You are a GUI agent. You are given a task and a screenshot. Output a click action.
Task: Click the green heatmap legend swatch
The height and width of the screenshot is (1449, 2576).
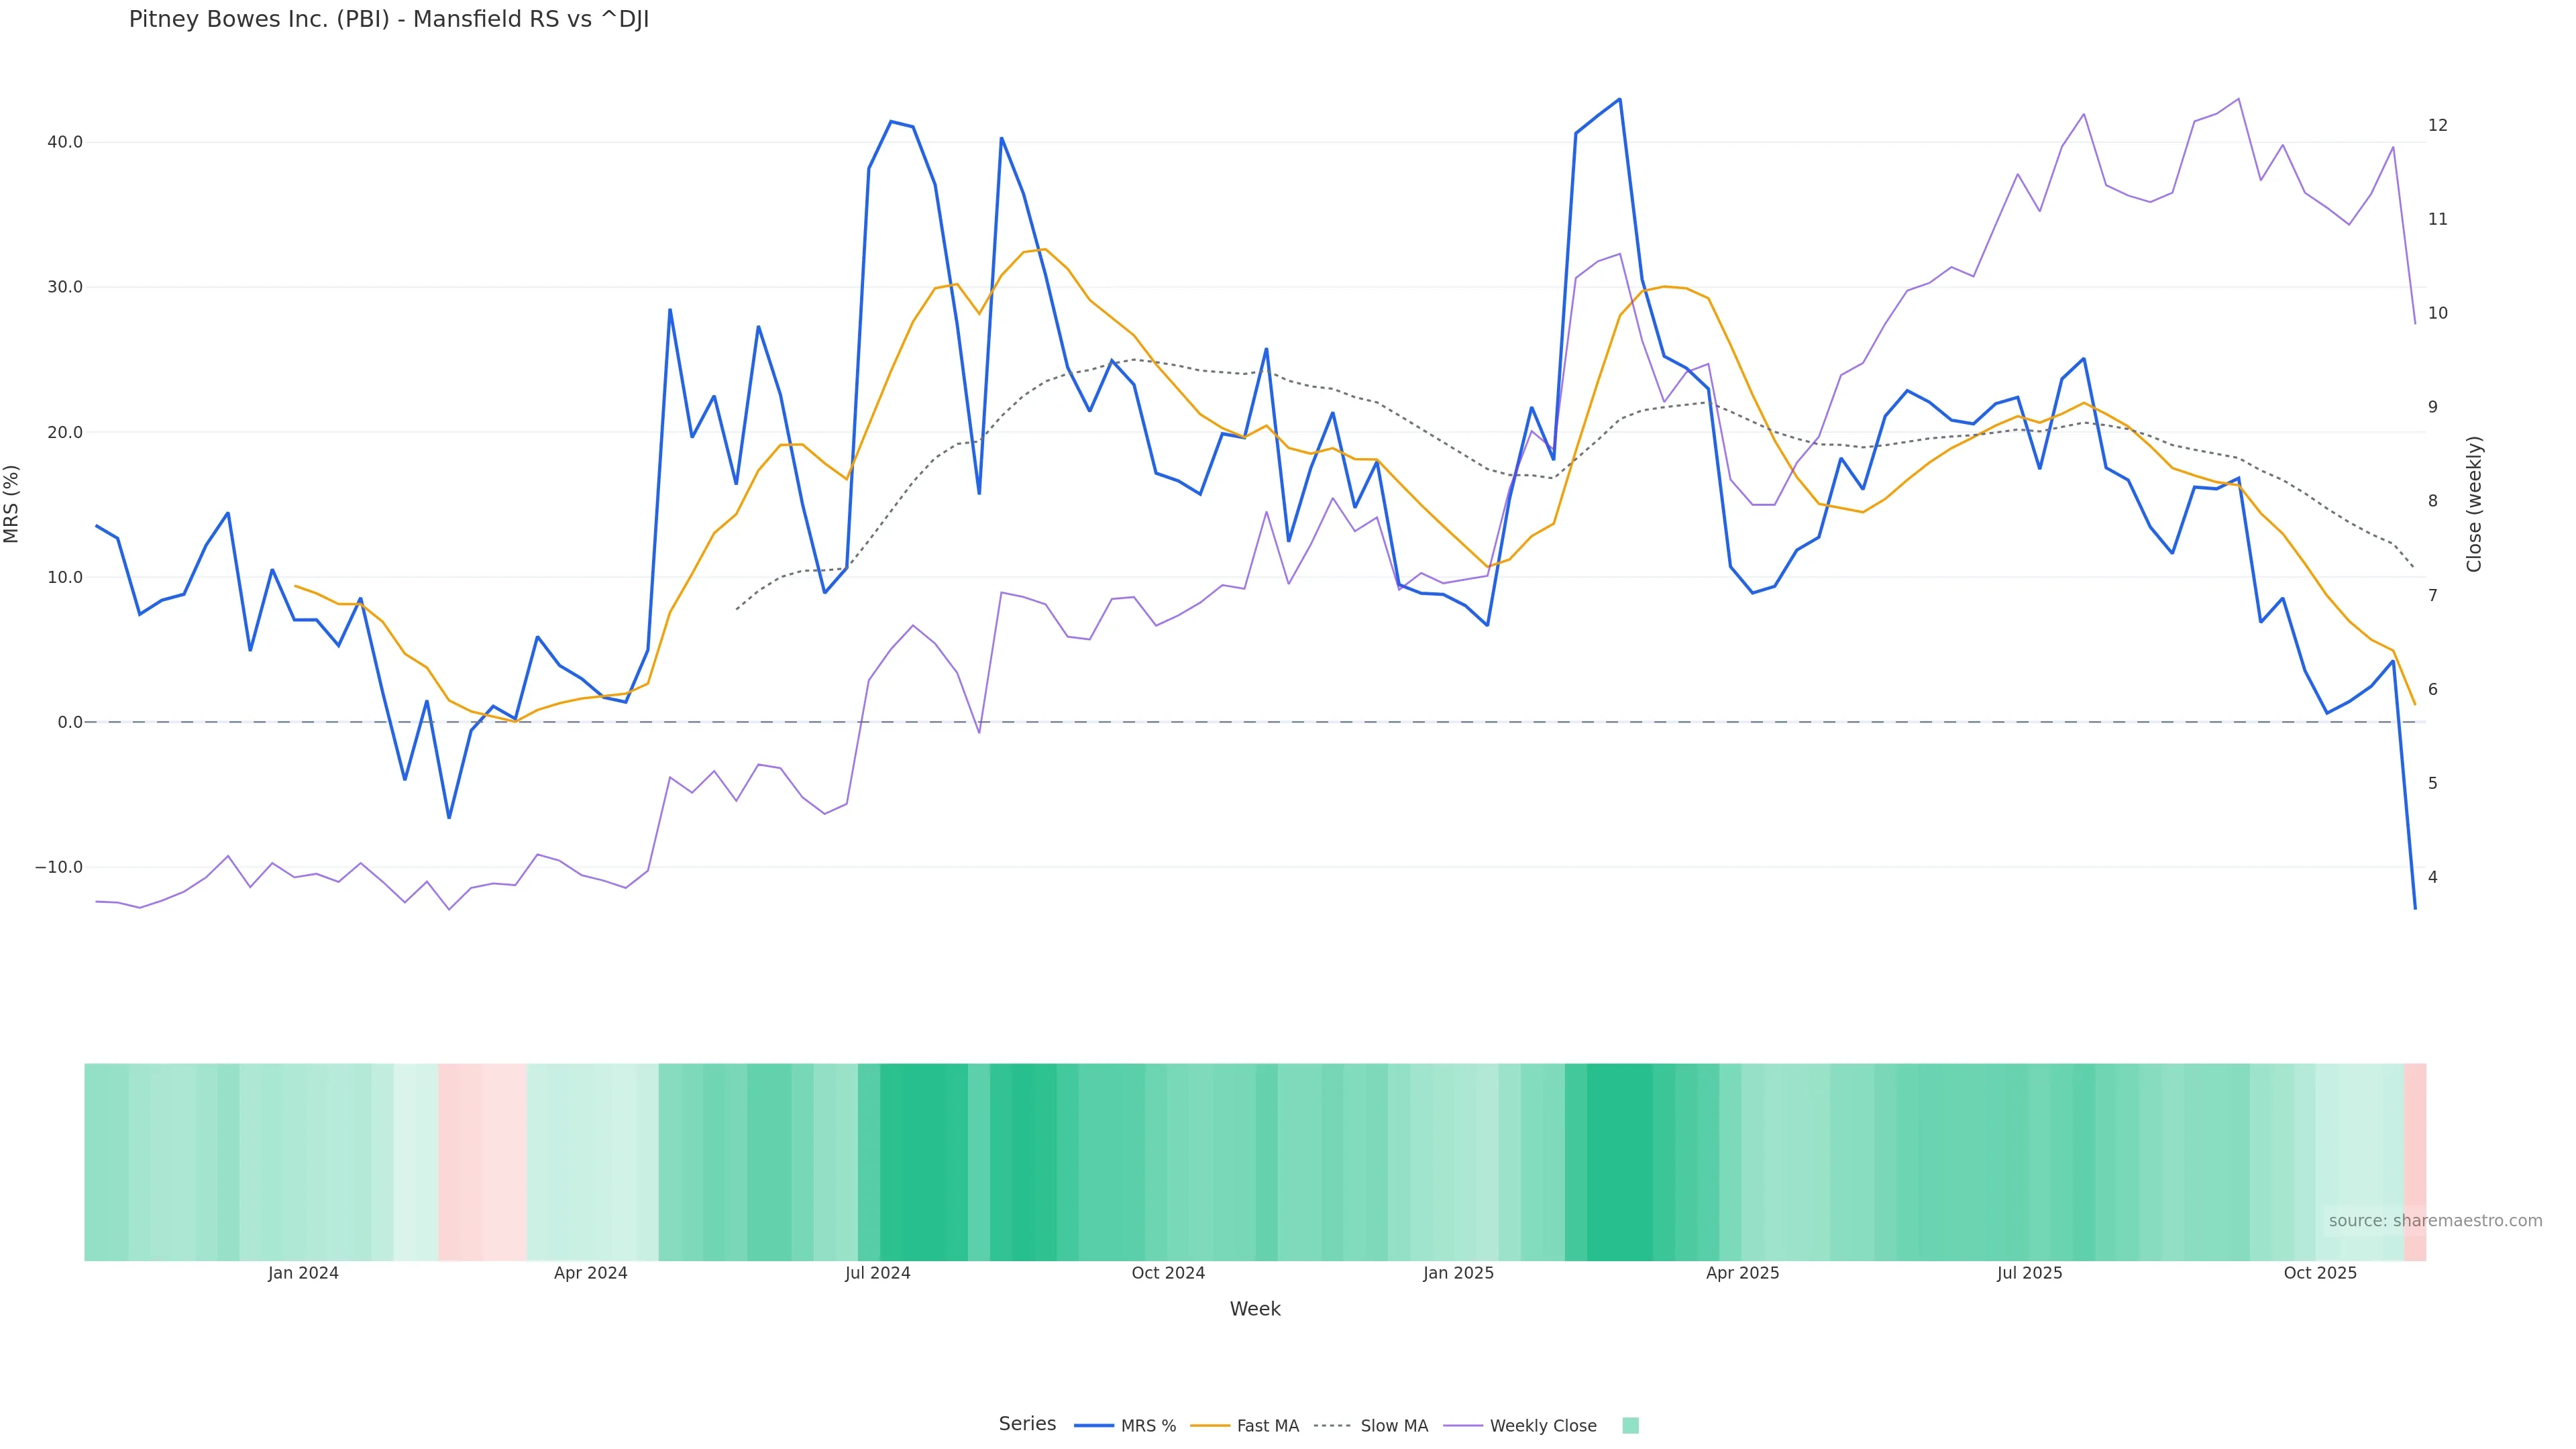(1630, 1426)
